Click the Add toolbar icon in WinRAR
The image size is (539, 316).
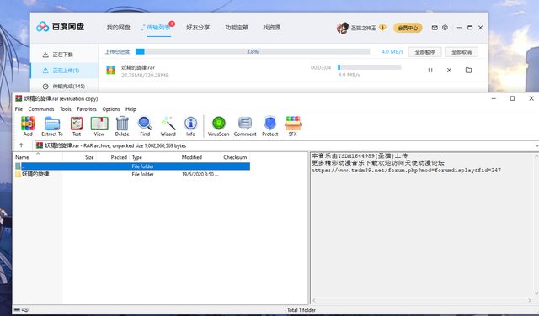(28, 126)
